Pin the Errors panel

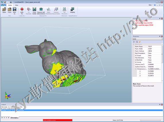(160, 19)
